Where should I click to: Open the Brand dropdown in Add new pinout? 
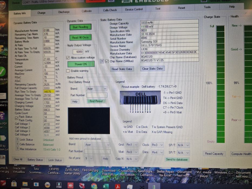tap(98, 145)
